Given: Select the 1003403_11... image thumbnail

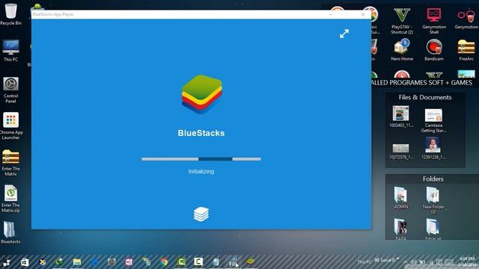Looking at the screenshot, I should pyautogui.click(x=401, y=117).
